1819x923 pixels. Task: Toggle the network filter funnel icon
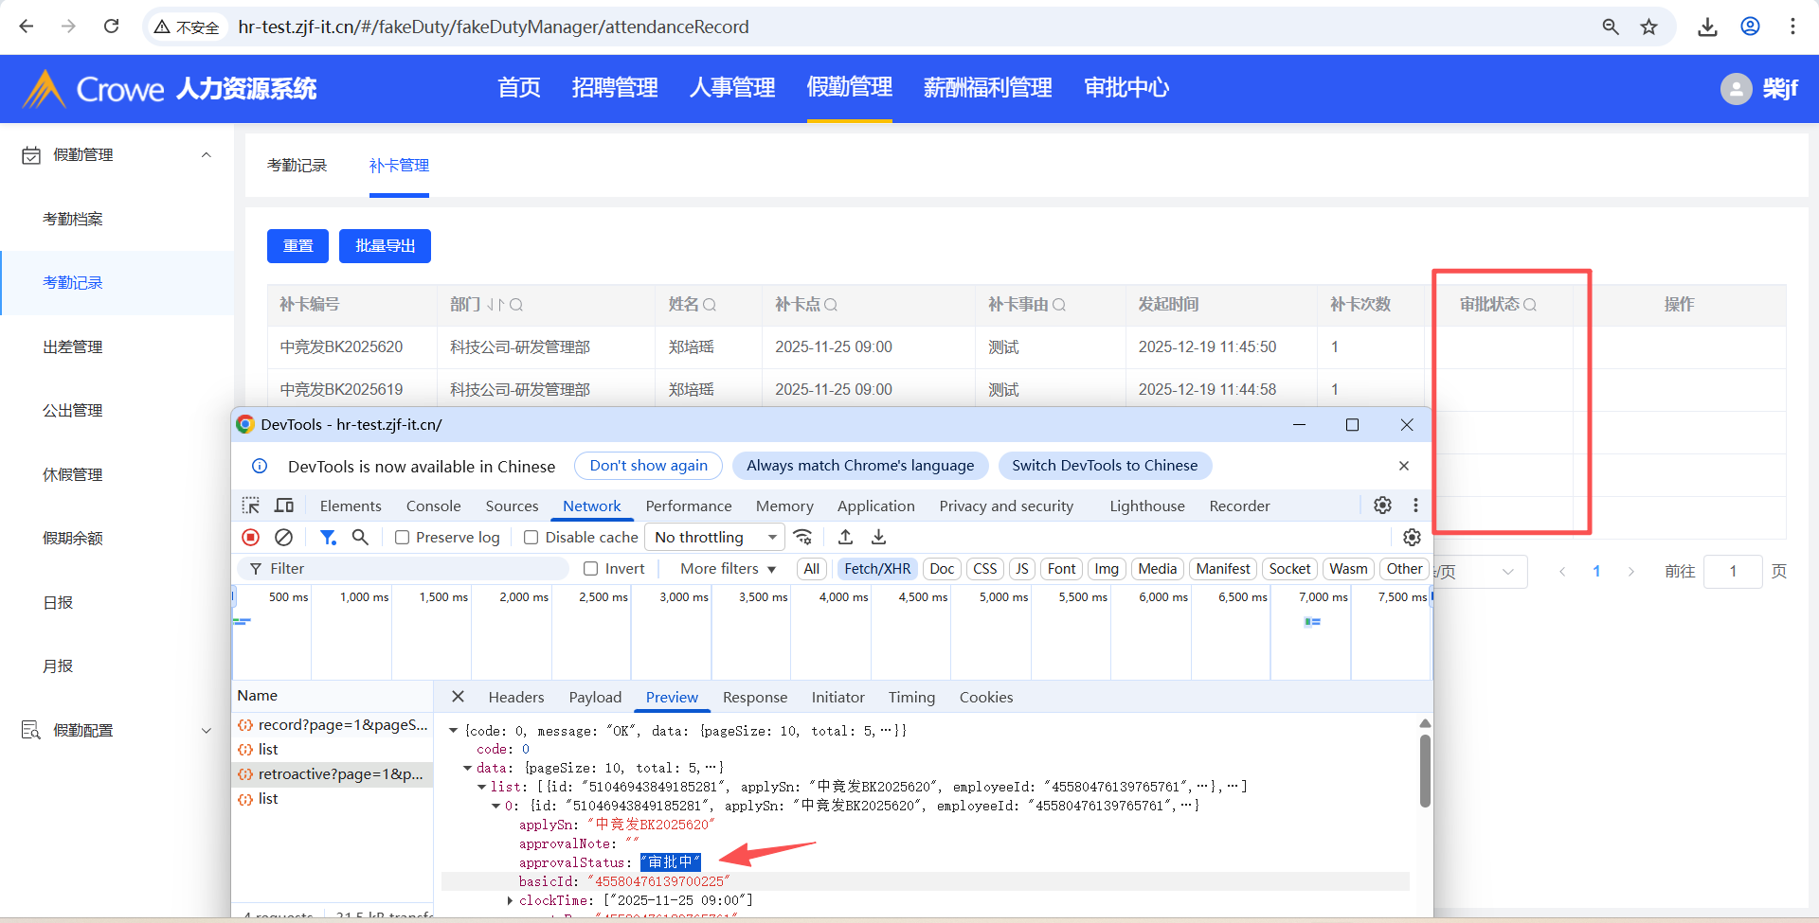pyautogui.click(x=328, y=538)
